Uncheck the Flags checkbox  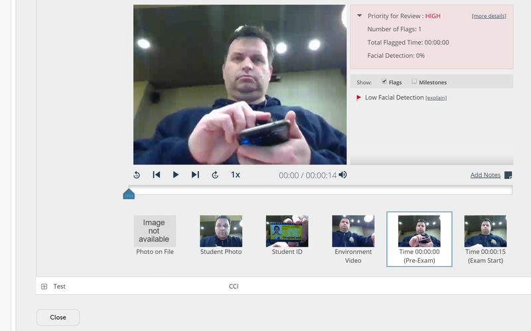click(384, 81)
